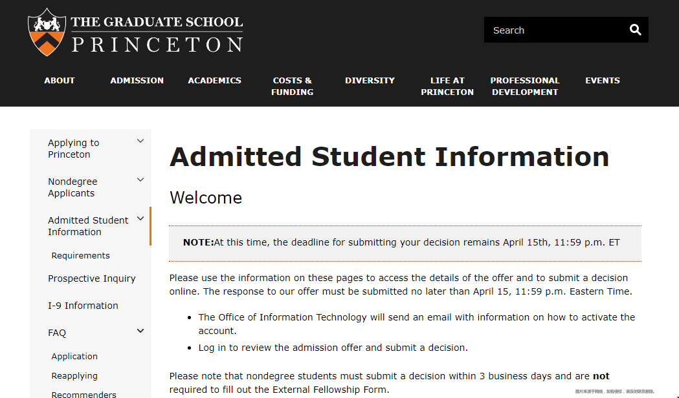Open the Life at Princeton menu
Viewport: 679px width, 398px height.
[447, 86]
